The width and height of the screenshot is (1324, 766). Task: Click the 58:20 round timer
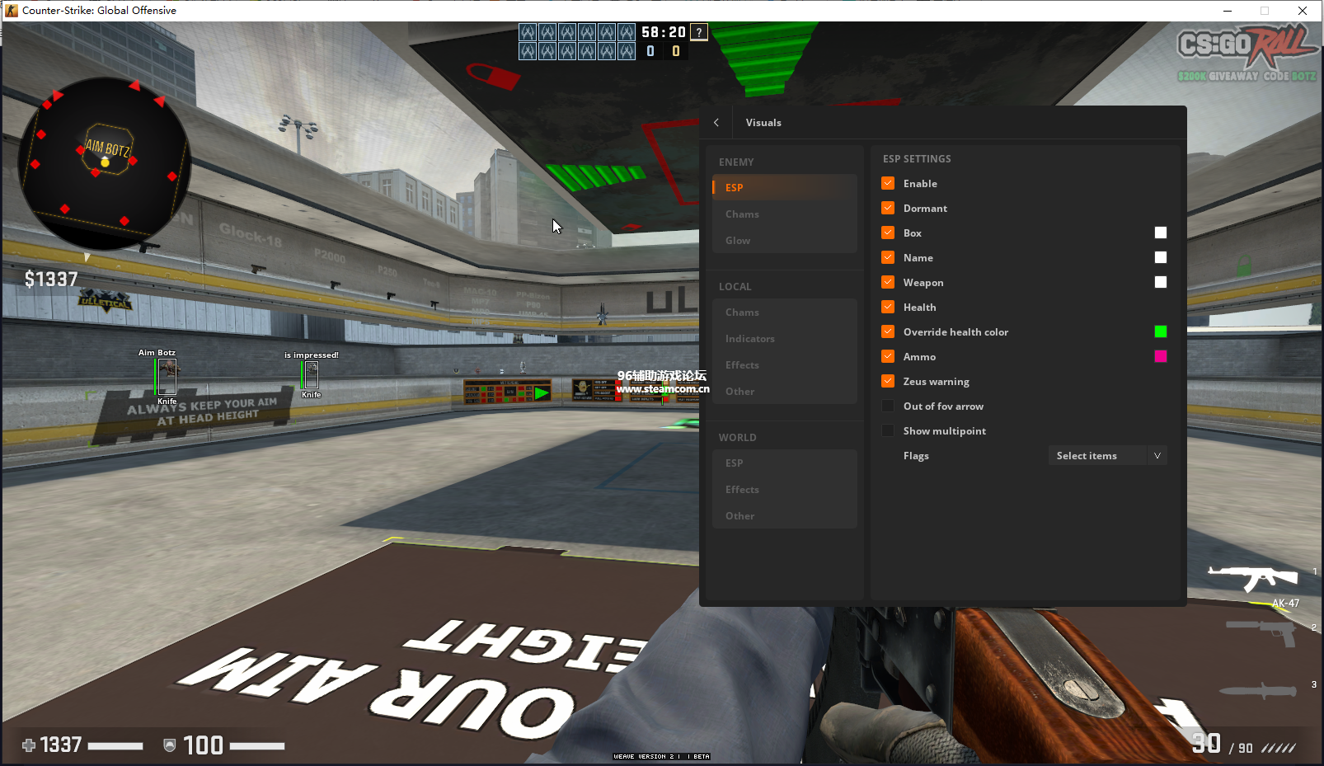[x=664, y=32]
